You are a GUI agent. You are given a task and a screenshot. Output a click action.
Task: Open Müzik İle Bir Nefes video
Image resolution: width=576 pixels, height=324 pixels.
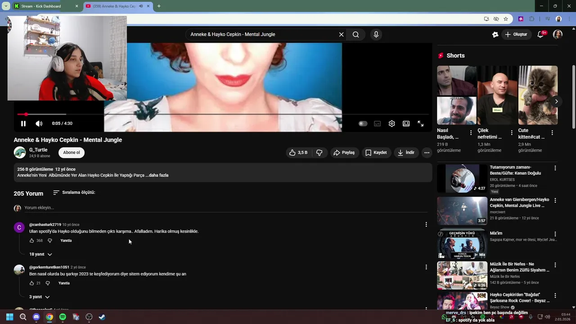(x=519, y=267)
